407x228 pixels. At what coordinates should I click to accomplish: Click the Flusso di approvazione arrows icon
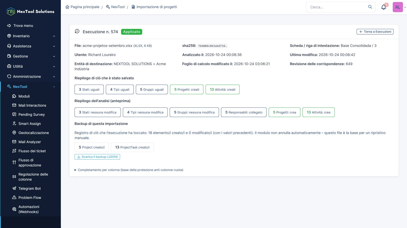(x=14, y=163)
